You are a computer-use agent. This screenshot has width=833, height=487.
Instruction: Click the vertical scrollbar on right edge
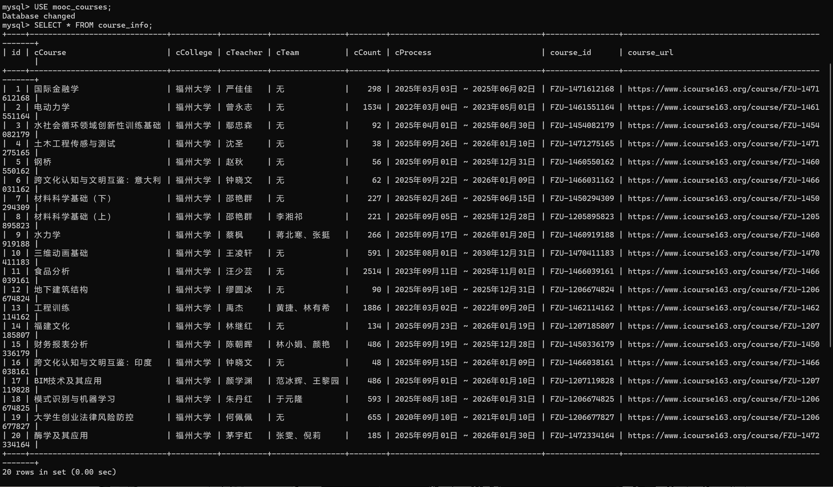[830, 205]
